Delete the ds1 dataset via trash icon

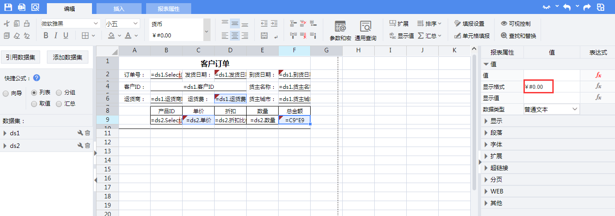coord(88,133)
